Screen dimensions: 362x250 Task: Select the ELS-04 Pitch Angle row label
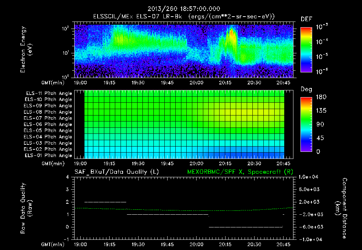pyautogui.click(x=48, y=137)
